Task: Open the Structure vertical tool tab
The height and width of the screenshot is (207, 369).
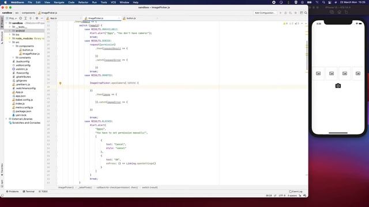Action: 2,37
